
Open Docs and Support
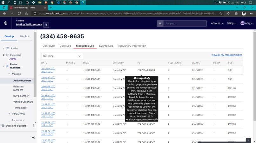pyautogui.click(x=16, y=126)
